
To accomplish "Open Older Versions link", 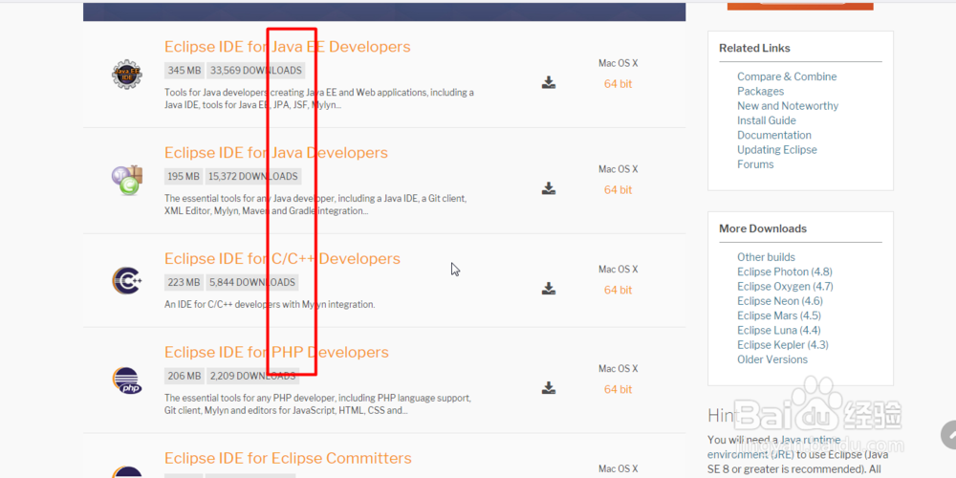I will point(772,359).
